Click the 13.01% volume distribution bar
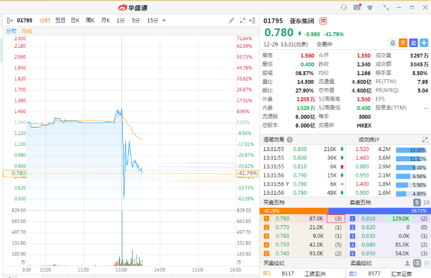 (x=411, y=150)
